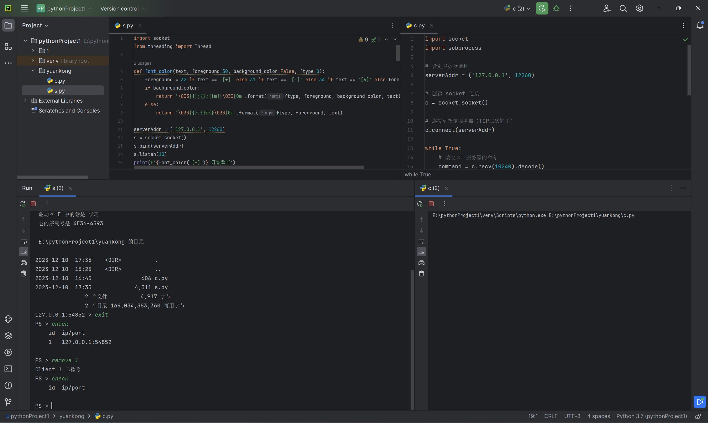Open the c (2) run configuration dropdown
This screenshot has height=423, width=708.
click(x=517, y=9)
